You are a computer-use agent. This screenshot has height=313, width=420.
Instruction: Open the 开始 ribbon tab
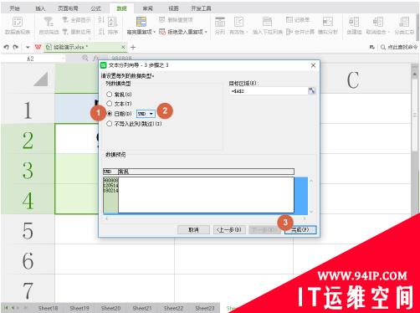[14, 8]
